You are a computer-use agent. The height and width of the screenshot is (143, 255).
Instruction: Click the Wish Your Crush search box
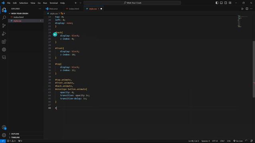[x=132, y=3]
